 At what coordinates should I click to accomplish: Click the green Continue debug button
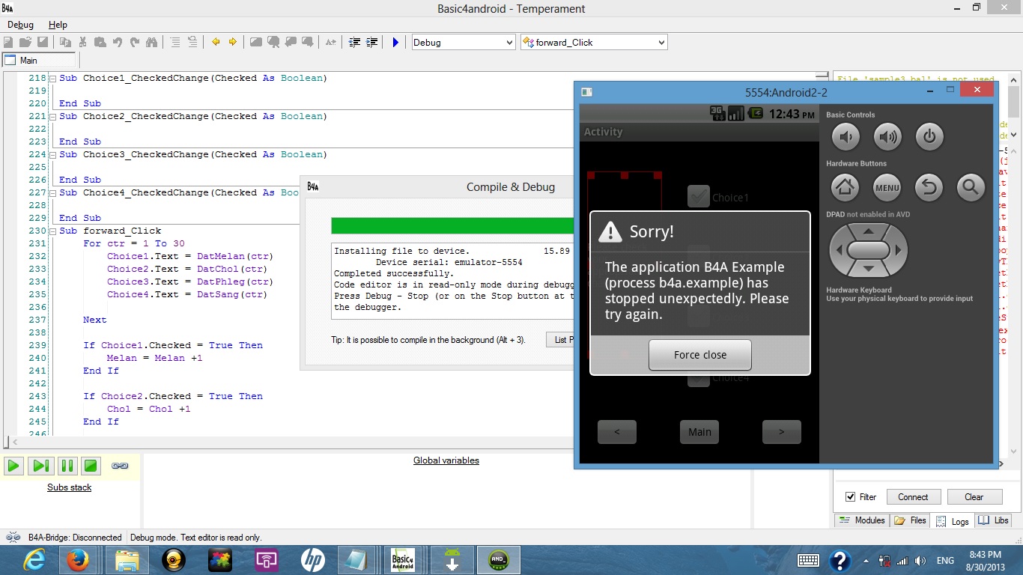click(x=13, y=466)
